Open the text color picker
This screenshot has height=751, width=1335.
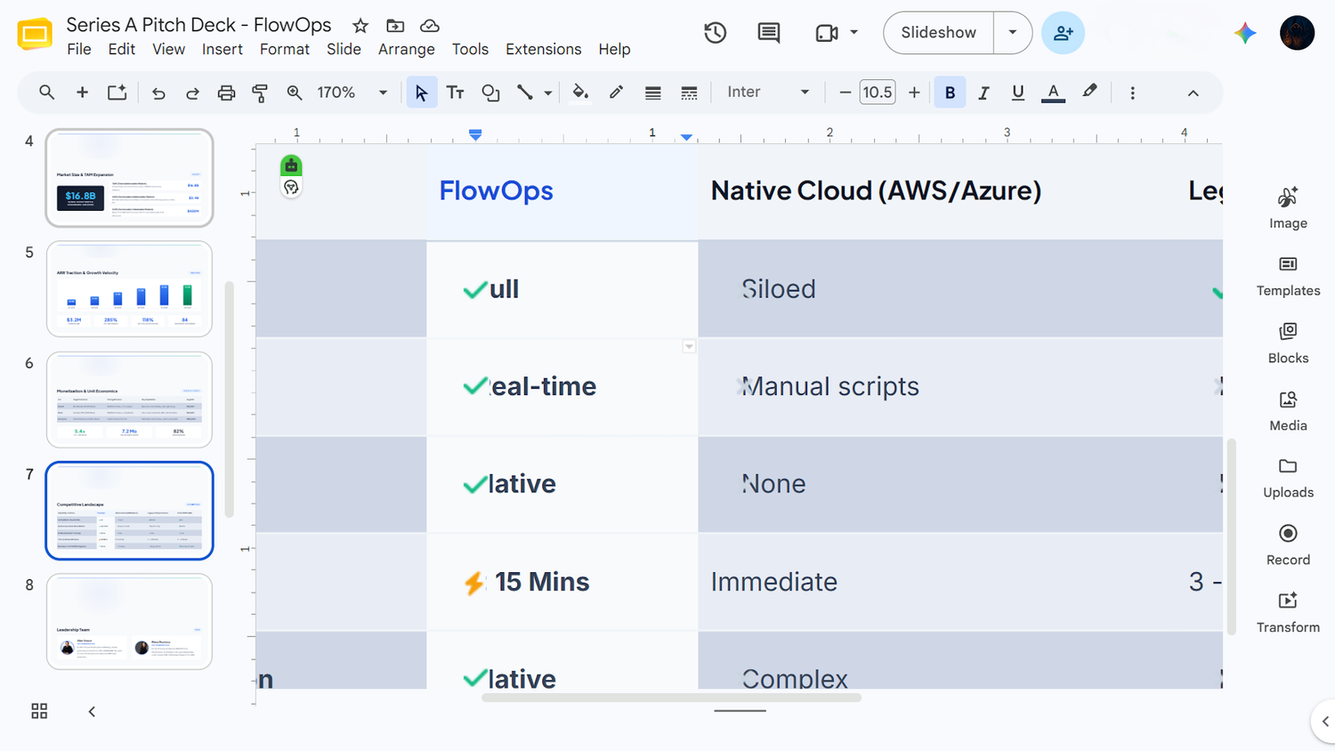[x=1053, y=93]
